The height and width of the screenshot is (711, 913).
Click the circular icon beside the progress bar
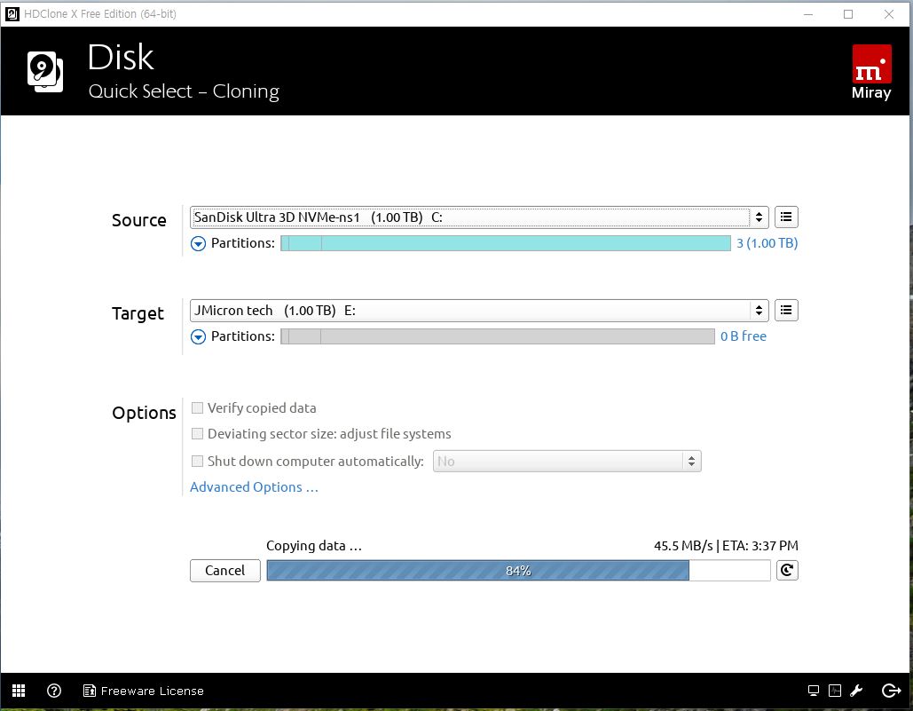click(x=787, y=570)
